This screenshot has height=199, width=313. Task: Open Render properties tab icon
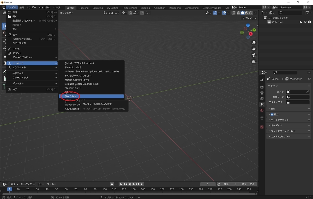click(262, 87)
